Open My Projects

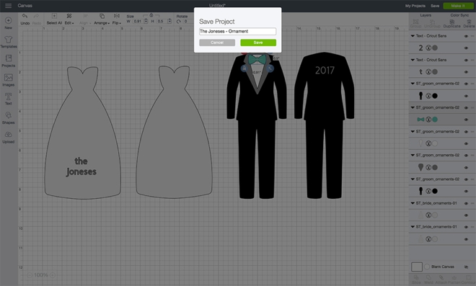415,6
